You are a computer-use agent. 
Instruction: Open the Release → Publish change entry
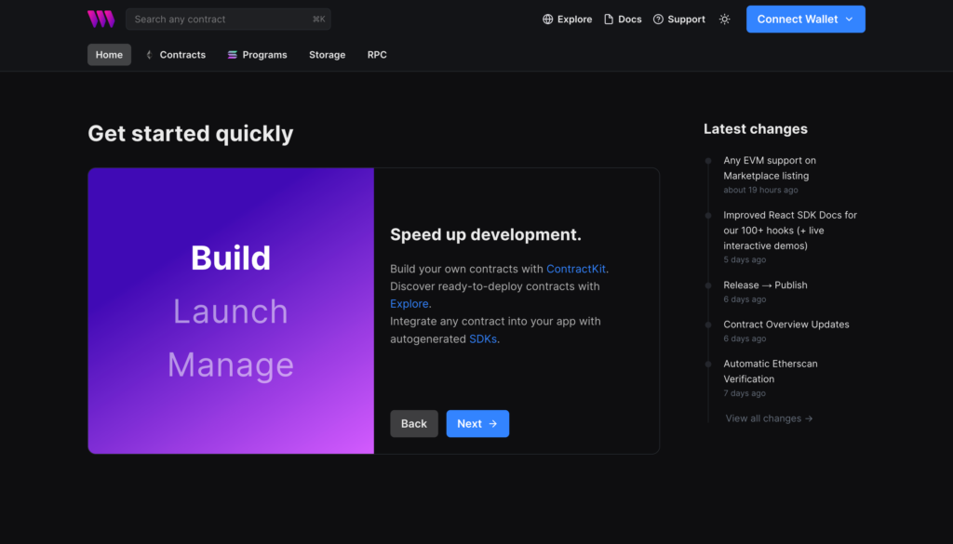pyautogui.click(x=765, y=285)
